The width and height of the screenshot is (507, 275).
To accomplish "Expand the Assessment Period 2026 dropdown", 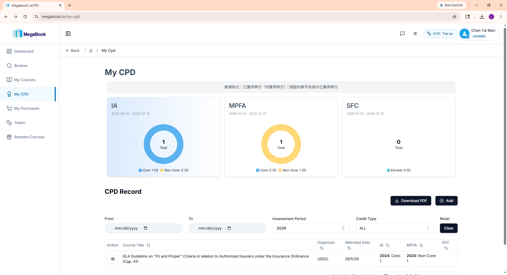I will click(x=311, y=228).
